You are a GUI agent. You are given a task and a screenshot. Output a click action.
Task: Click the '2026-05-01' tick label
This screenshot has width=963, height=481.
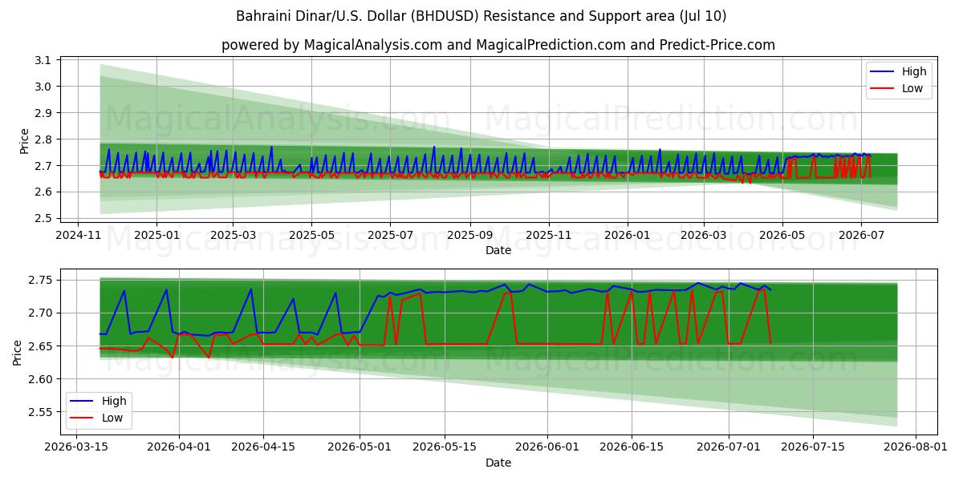[360, 447]
